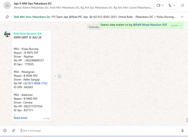Image resolution: width=188 pixels, height=137 pixels.
Task: Click the chat scrollbar thumb
Action: point(187,120)
